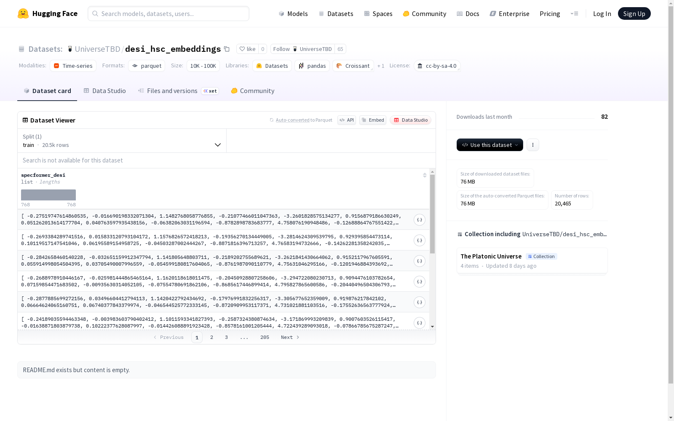Click the like count 0
Screen dimensions: 674x421
(263, 49)
